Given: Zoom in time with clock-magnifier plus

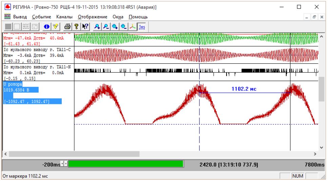Looking at the screenshot, I should pos(115,27).
